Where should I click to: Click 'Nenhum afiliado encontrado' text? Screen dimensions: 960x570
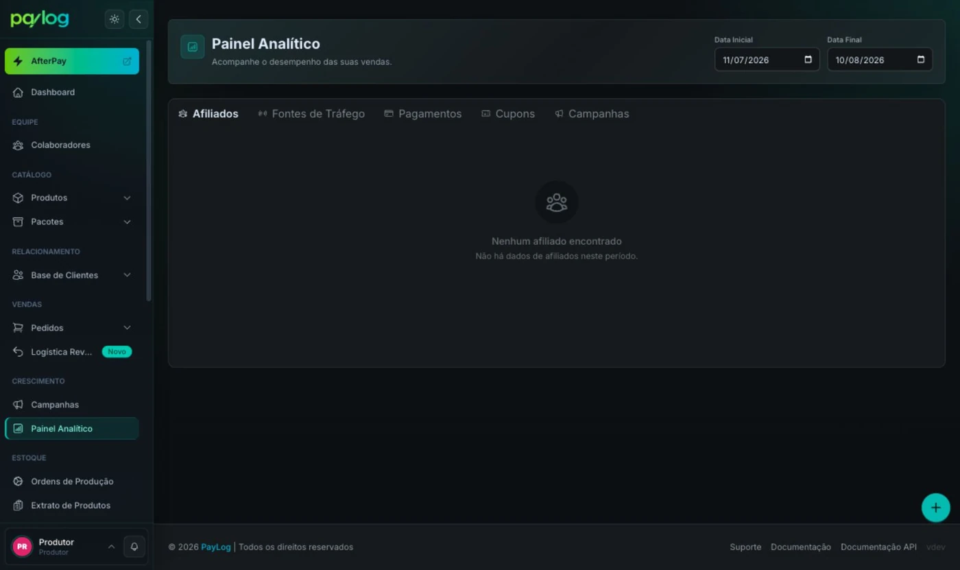coord(557,241)
